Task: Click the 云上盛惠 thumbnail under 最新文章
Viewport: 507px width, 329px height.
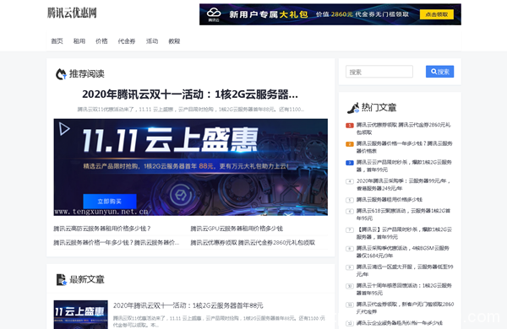Action: coord(81,315)
